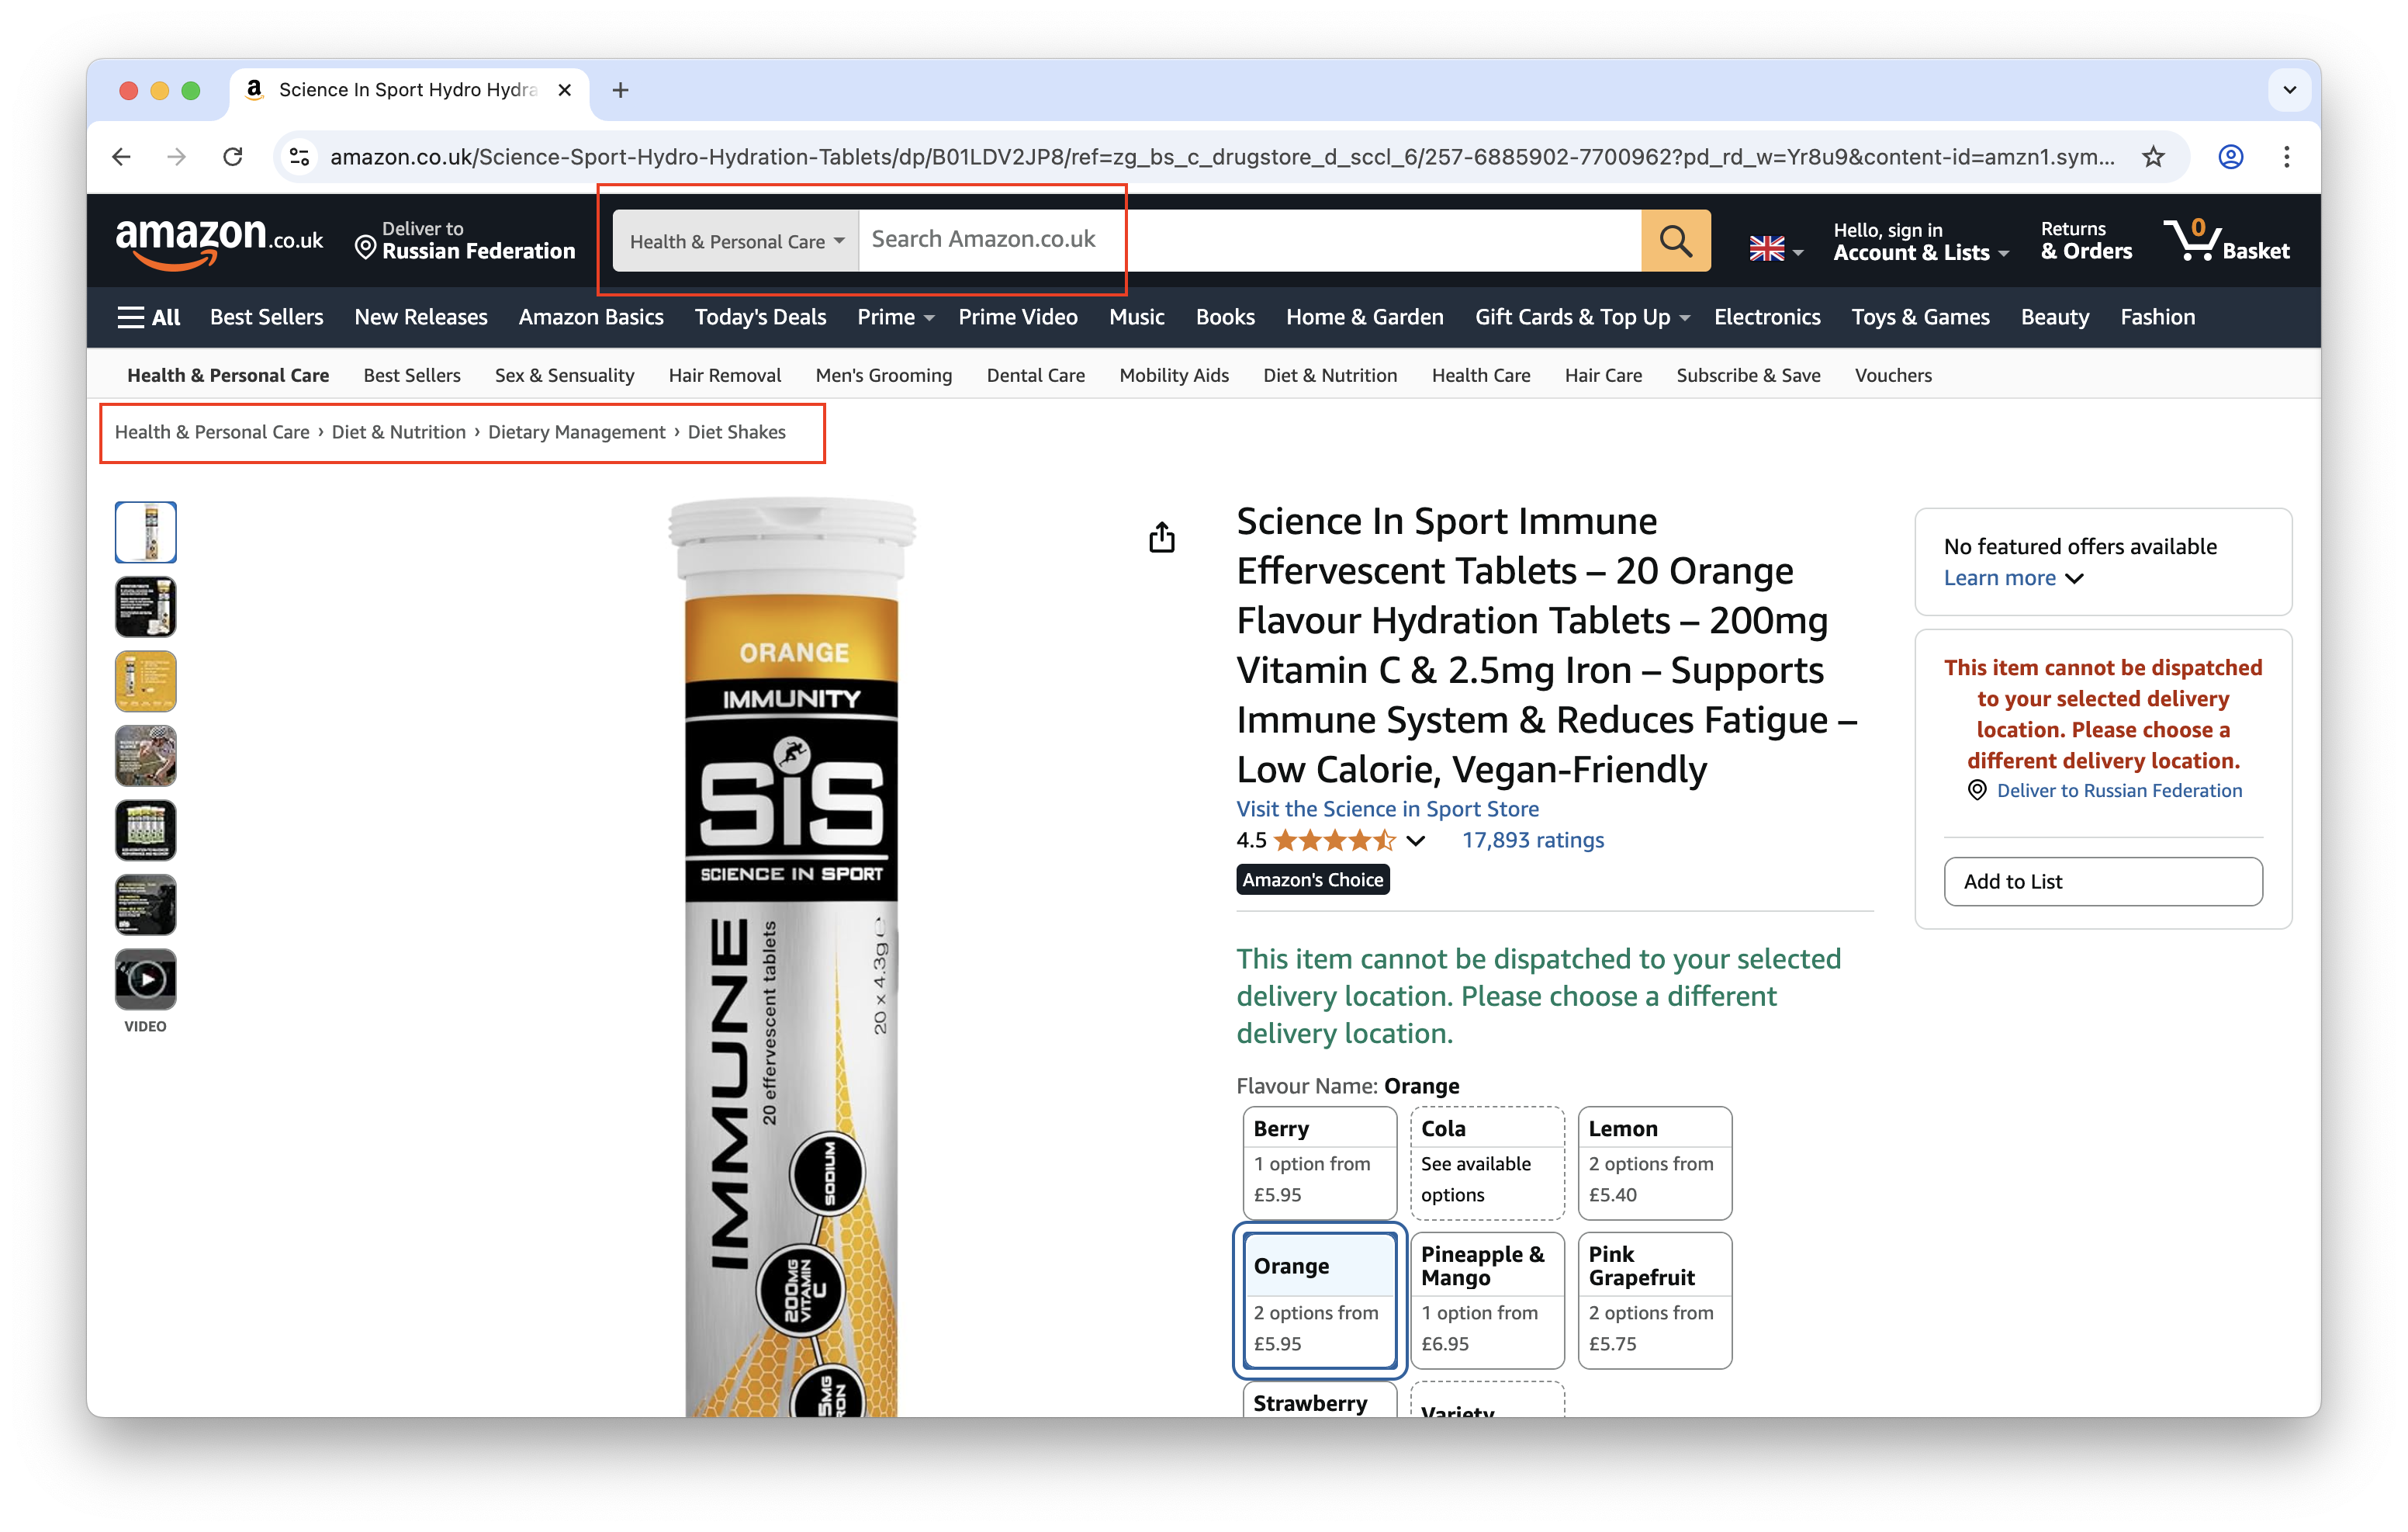Open Dental Care subnav tab

(x=1035, y=376)
